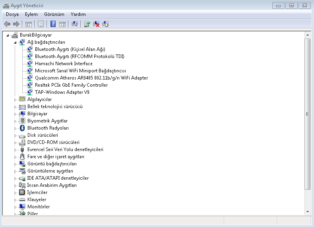Select the Ağ bağdaştırıcıları network category icon
Screen dimensions: 314x227
(22, 42)
